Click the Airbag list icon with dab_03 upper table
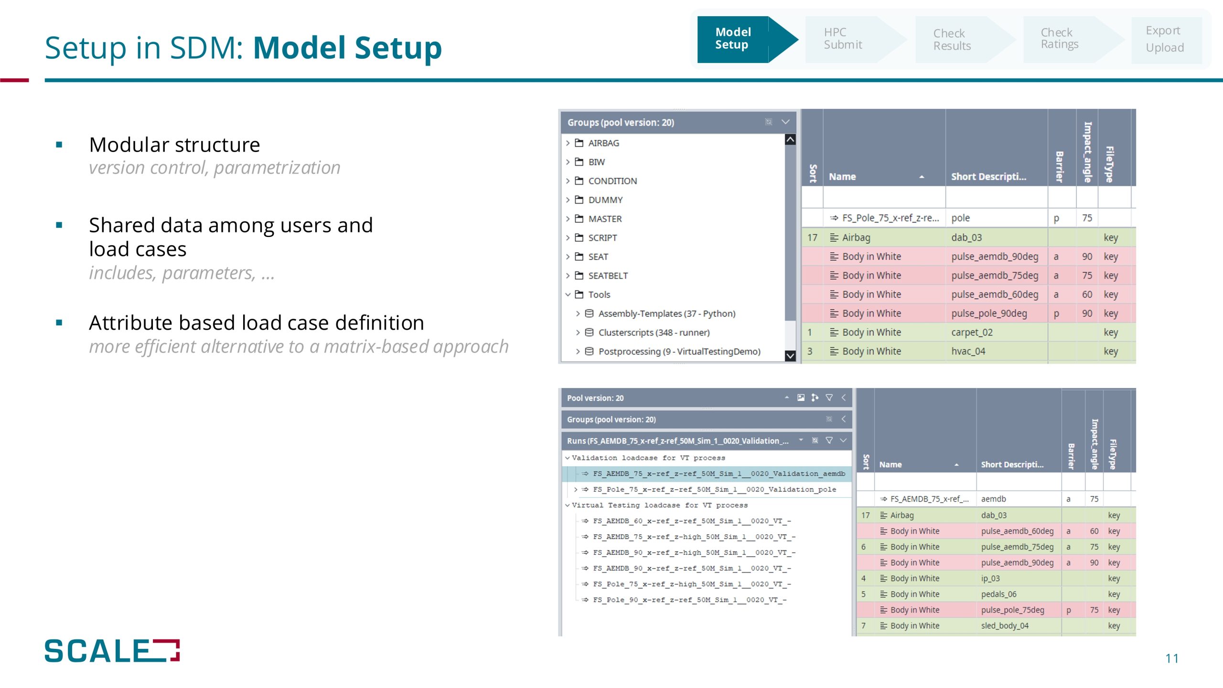Screen dimensions: 1223x688 834,237
